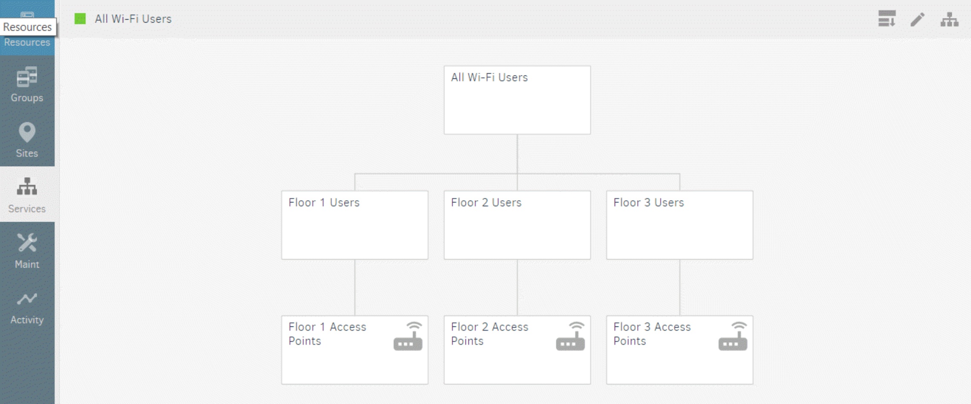This screenshot has height=404, width=971.
Task: Select the Floor 1 Users node
Action: click(x=354, y=225)
